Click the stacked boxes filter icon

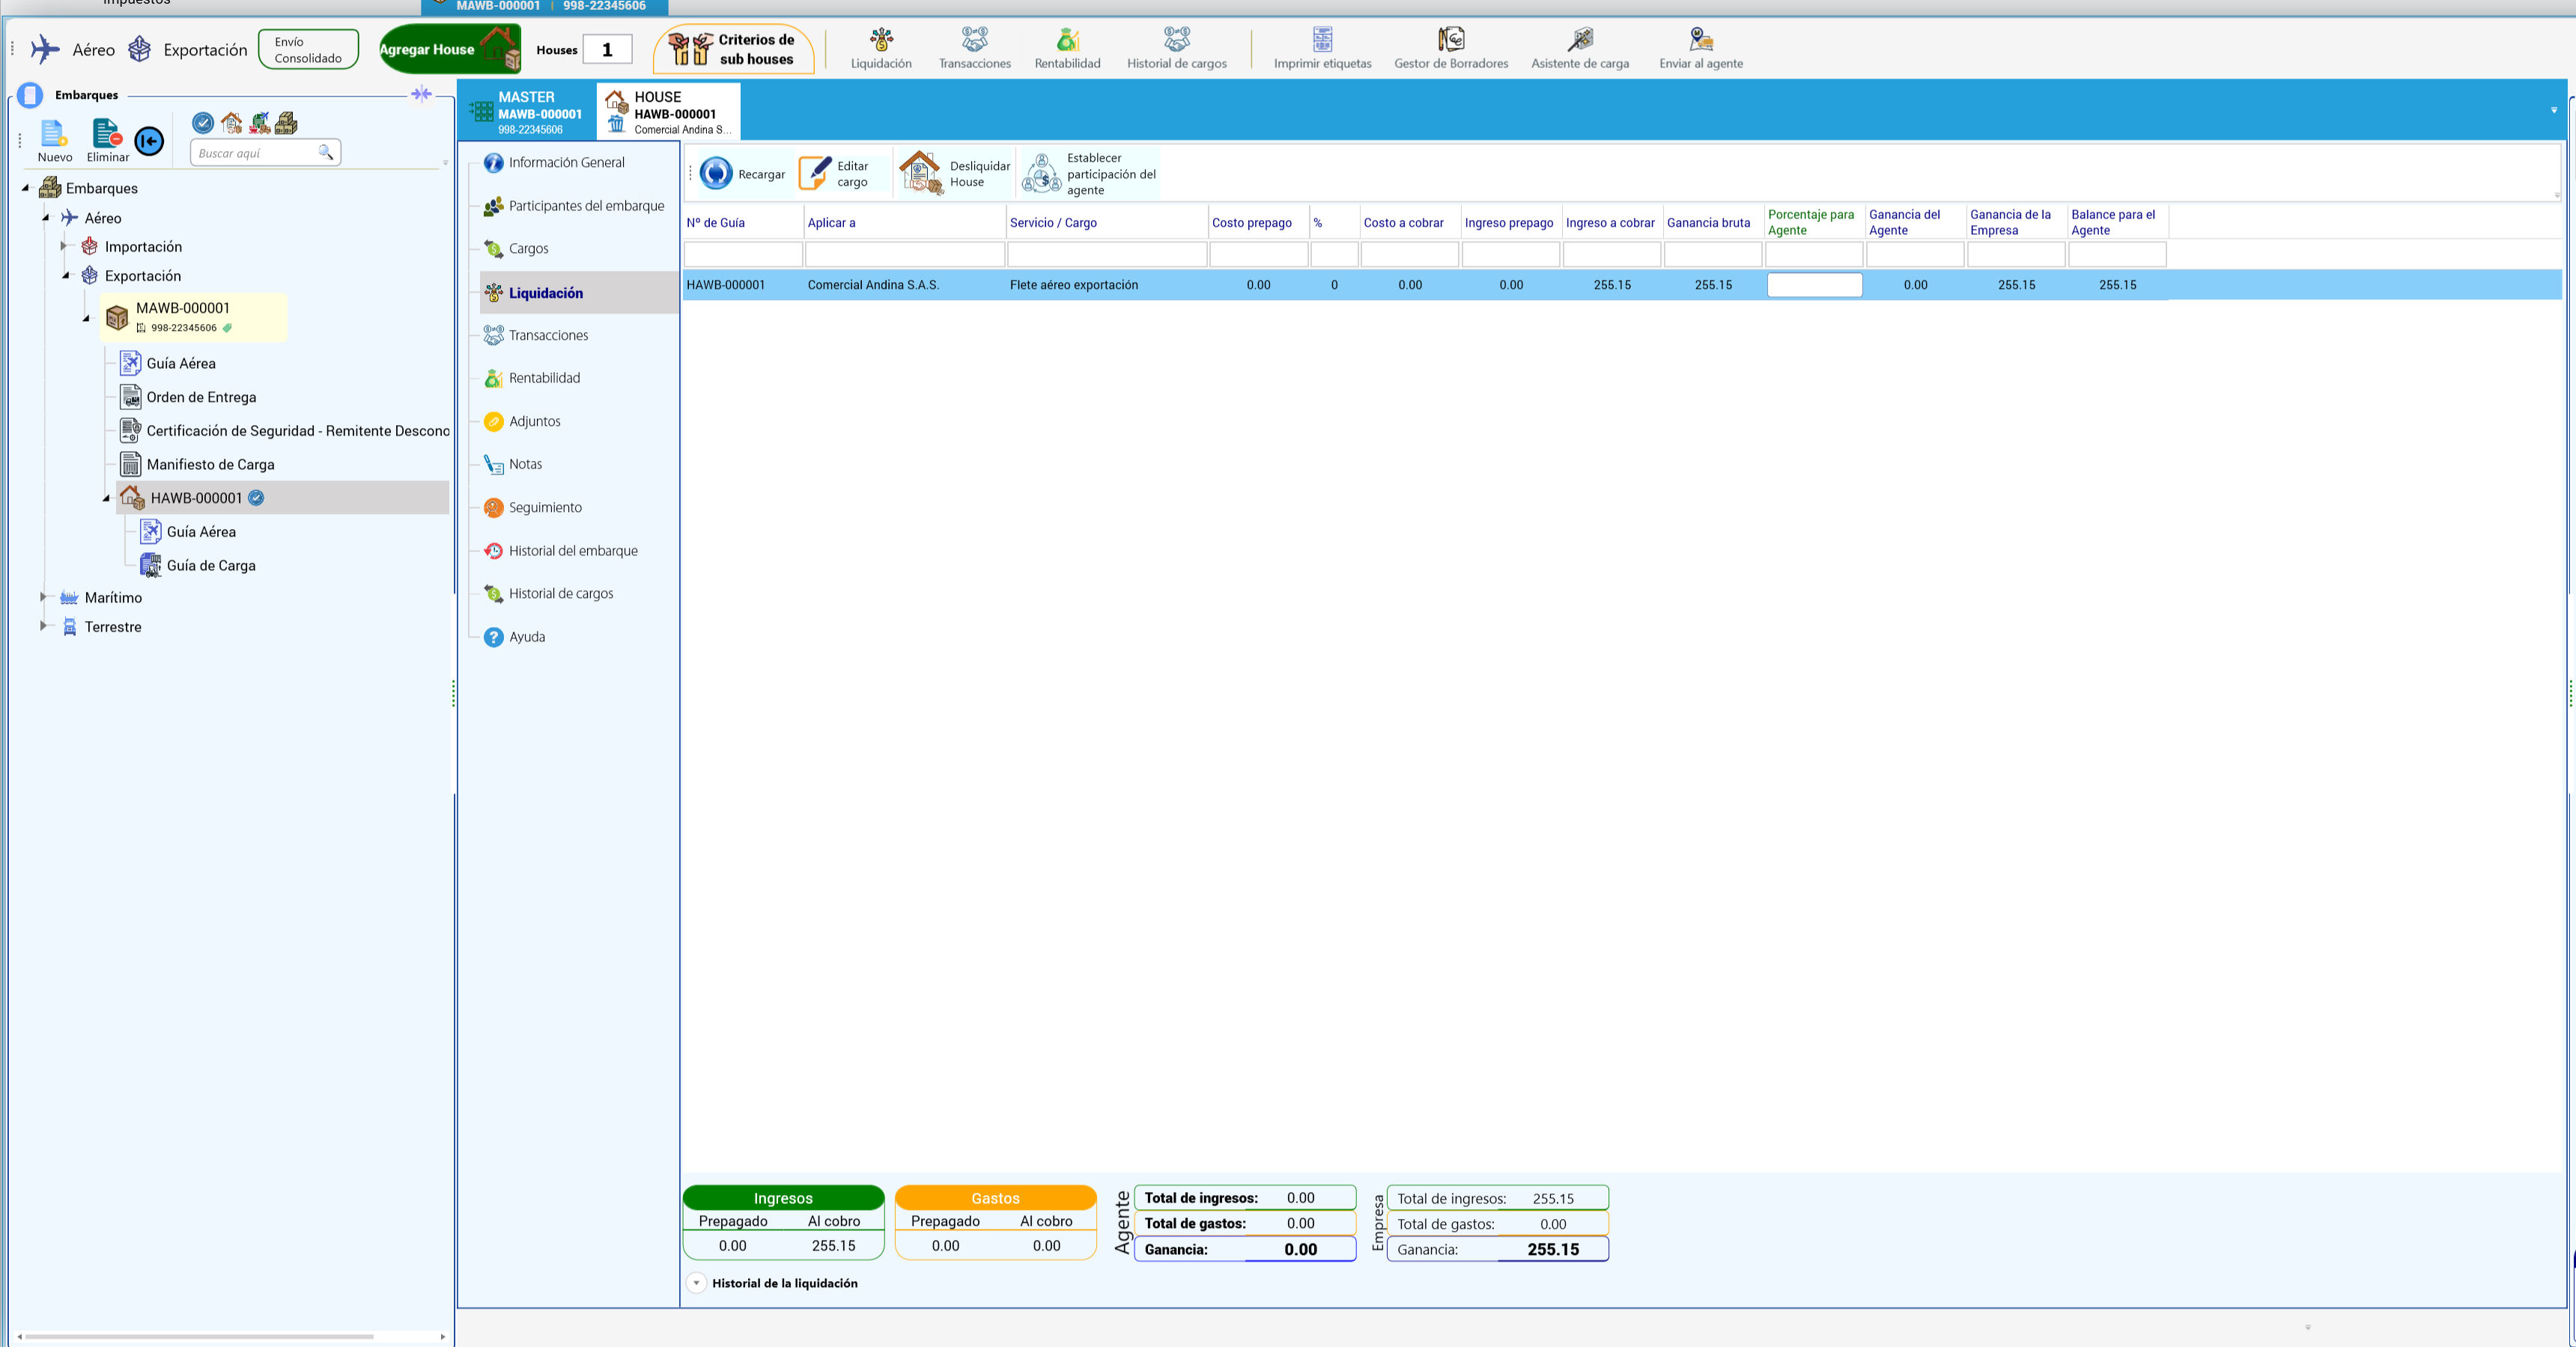point(286,122)
